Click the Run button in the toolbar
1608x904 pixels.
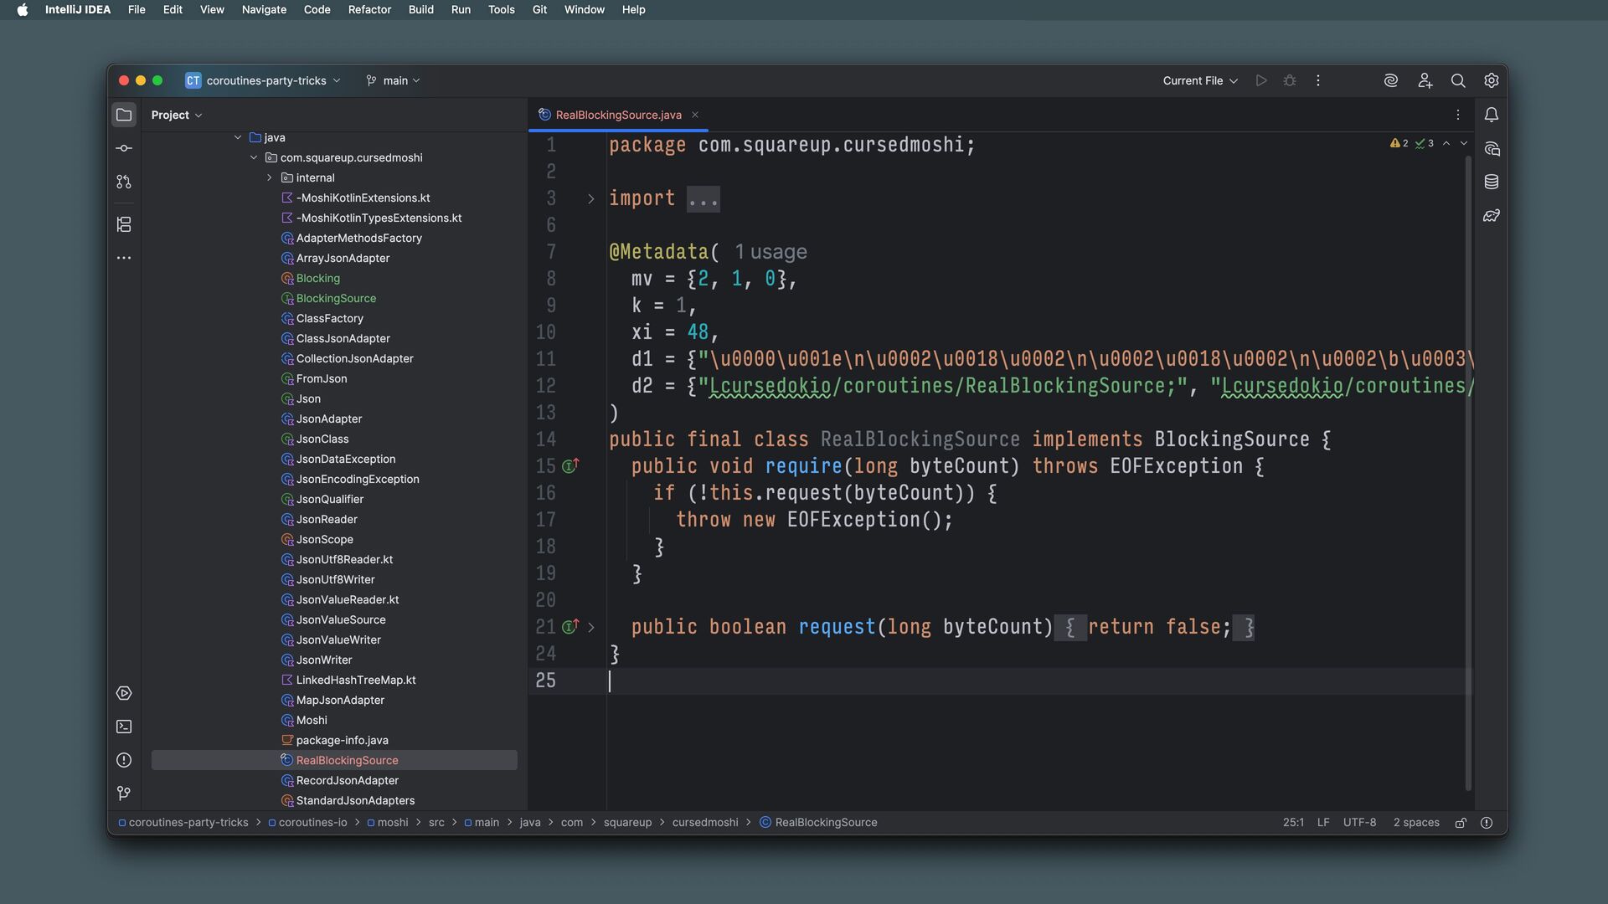1261,80
